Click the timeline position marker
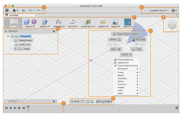 pos(28,108)
